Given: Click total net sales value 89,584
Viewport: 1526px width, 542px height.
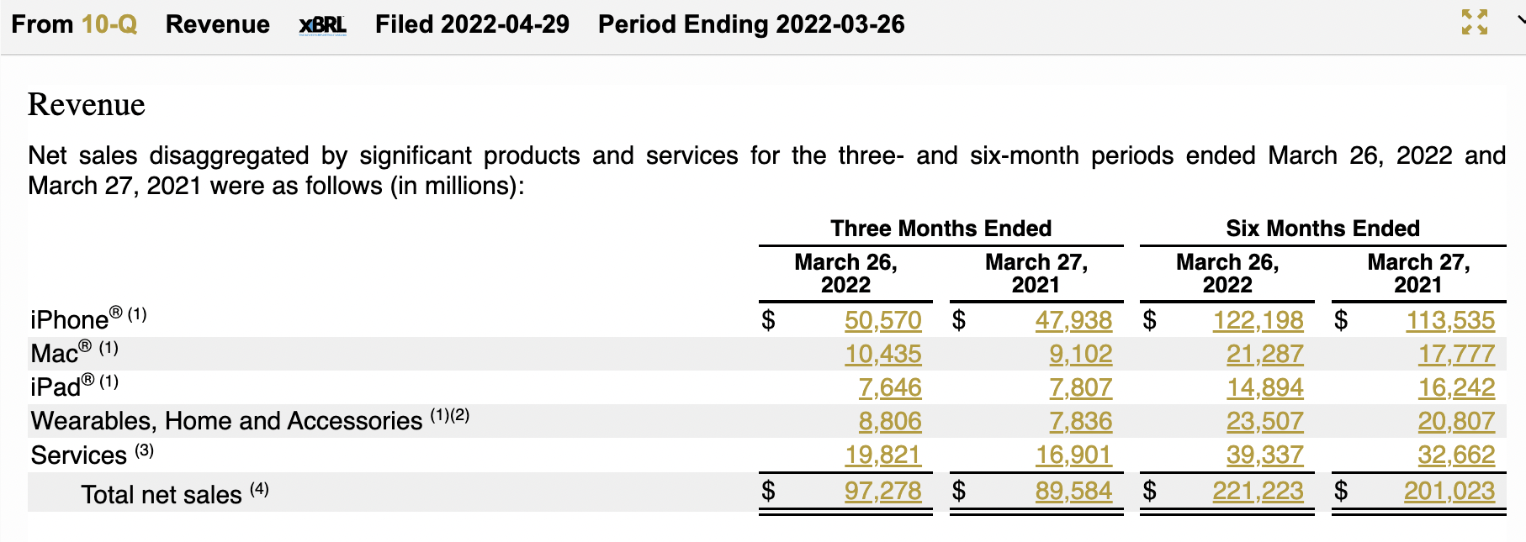Looking at the screenshot, I should click(1073, 491).
